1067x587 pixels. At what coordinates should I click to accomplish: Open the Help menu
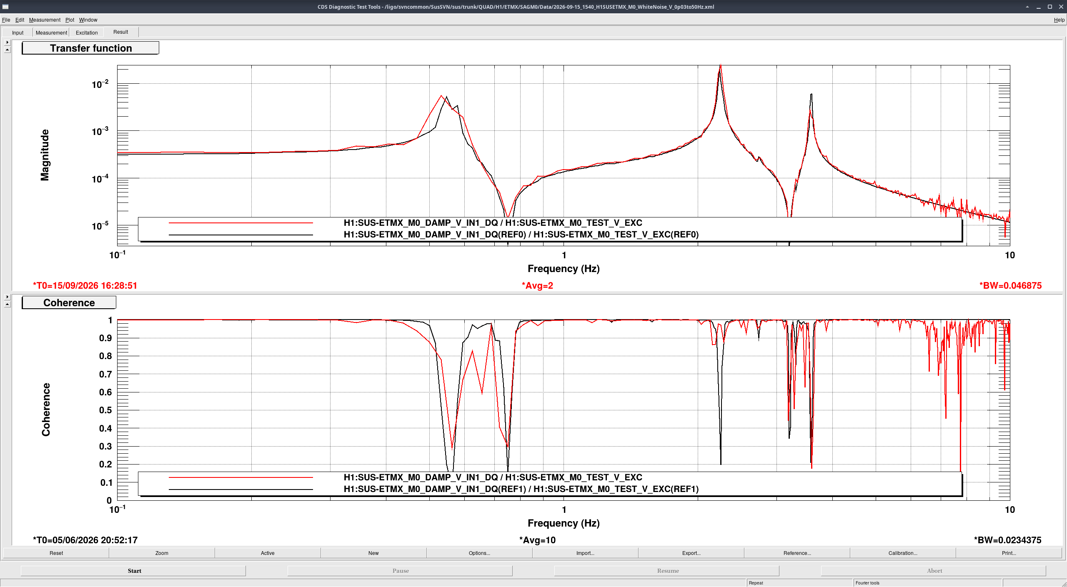tap(1059, 20)
